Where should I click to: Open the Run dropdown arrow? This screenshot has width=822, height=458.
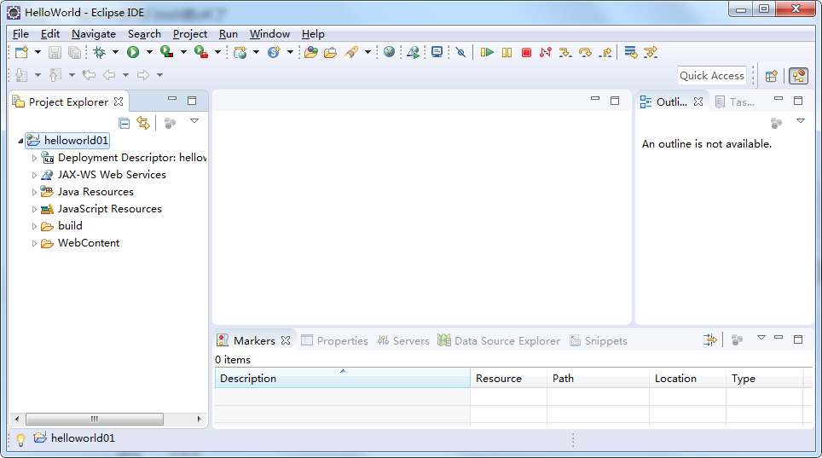(x=149, y=52)
